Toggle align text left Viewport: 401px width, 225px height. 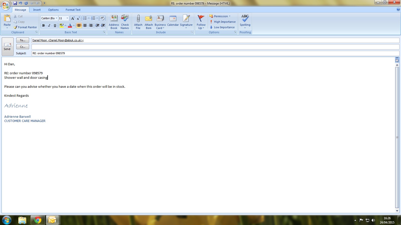pos(79,25)
